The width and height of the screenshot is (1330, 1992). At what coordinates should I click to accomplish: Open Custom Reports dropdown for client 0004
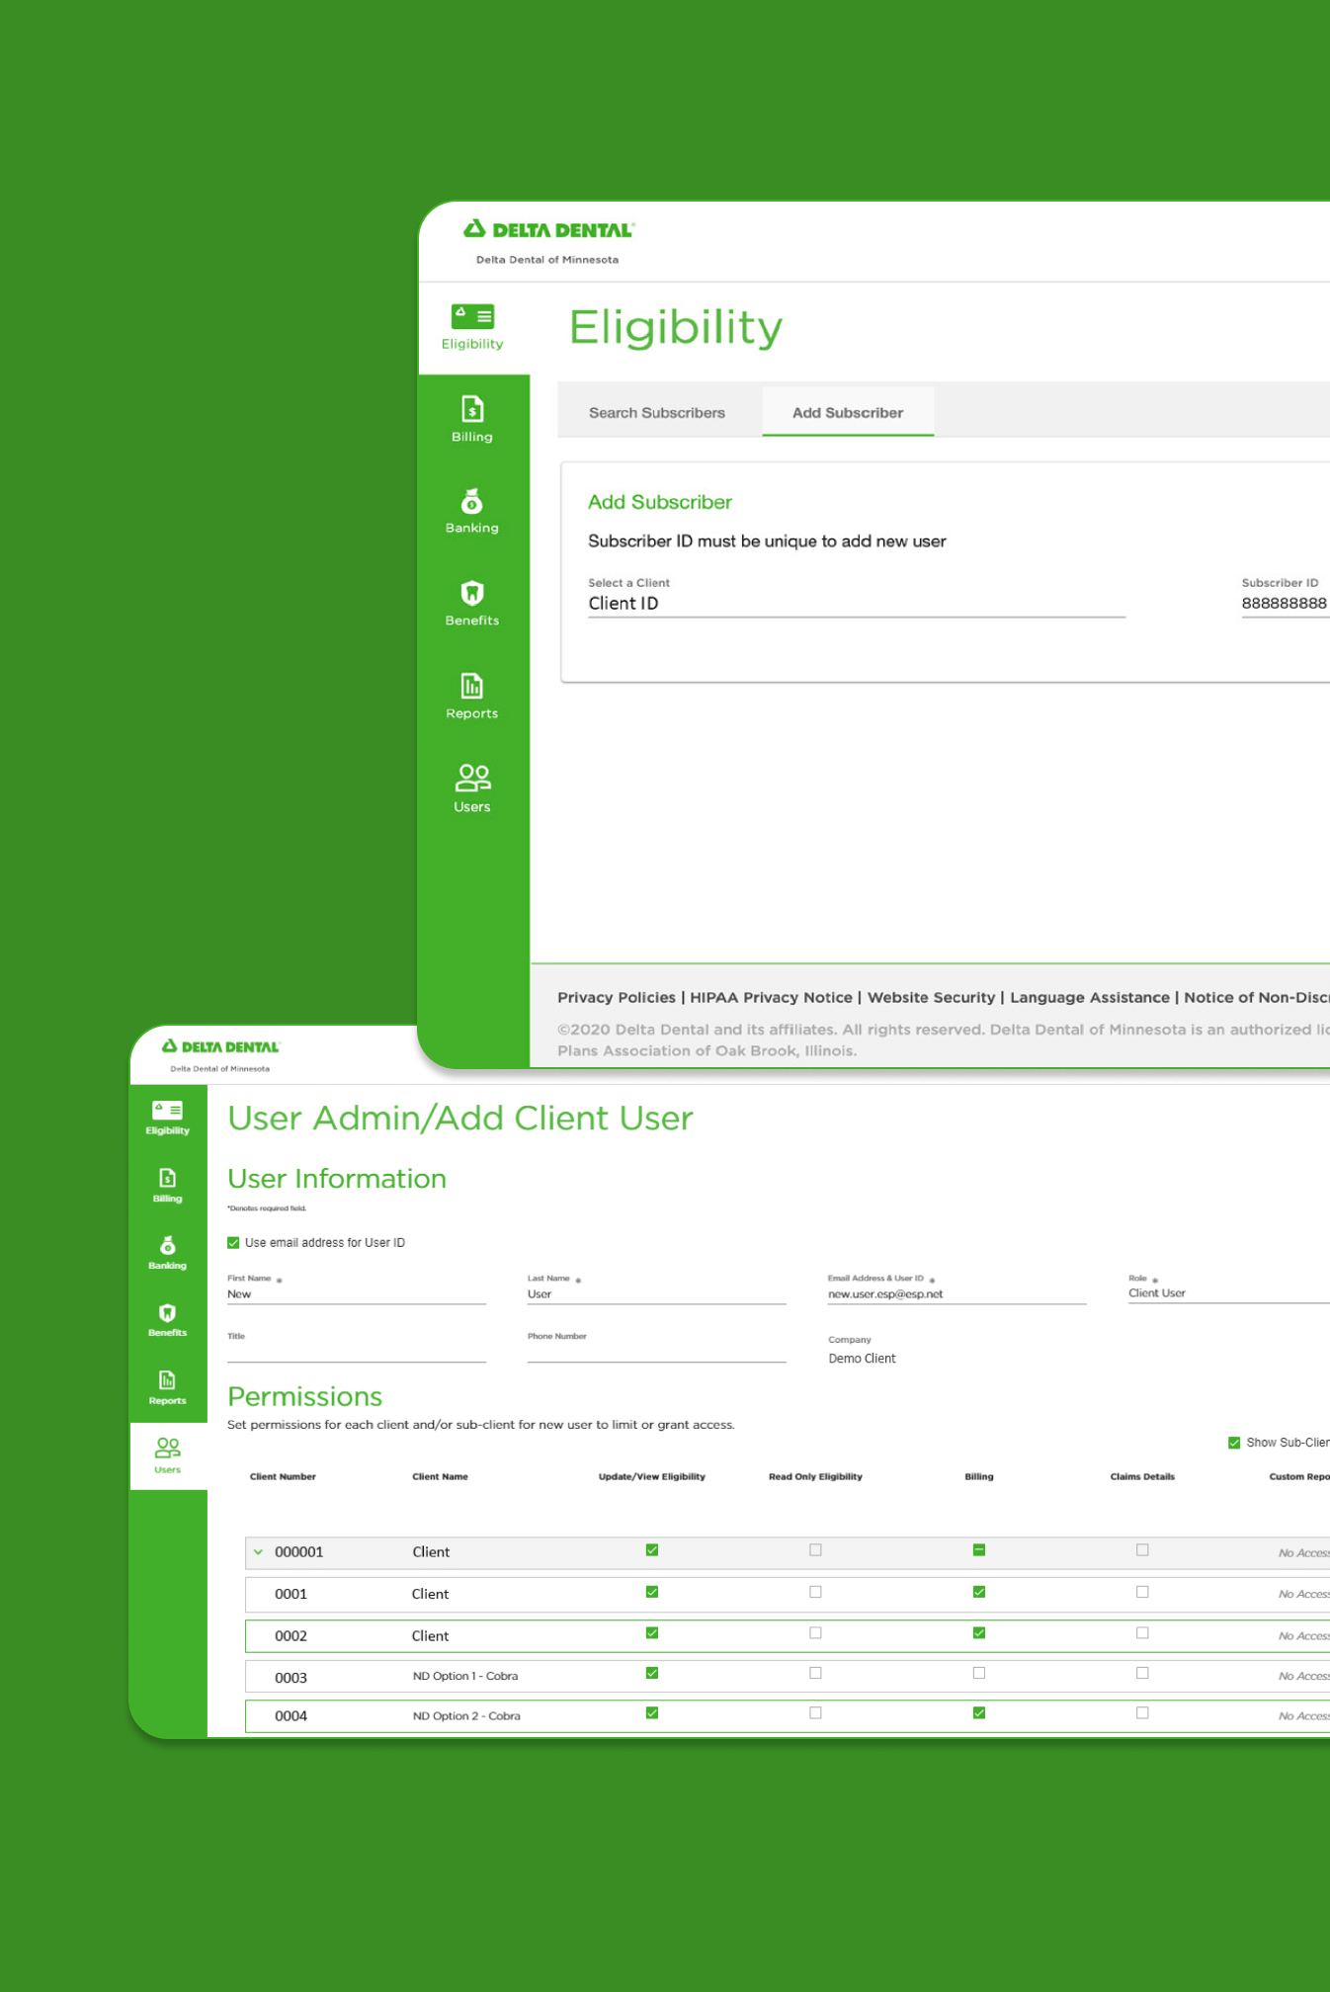1303,1716
